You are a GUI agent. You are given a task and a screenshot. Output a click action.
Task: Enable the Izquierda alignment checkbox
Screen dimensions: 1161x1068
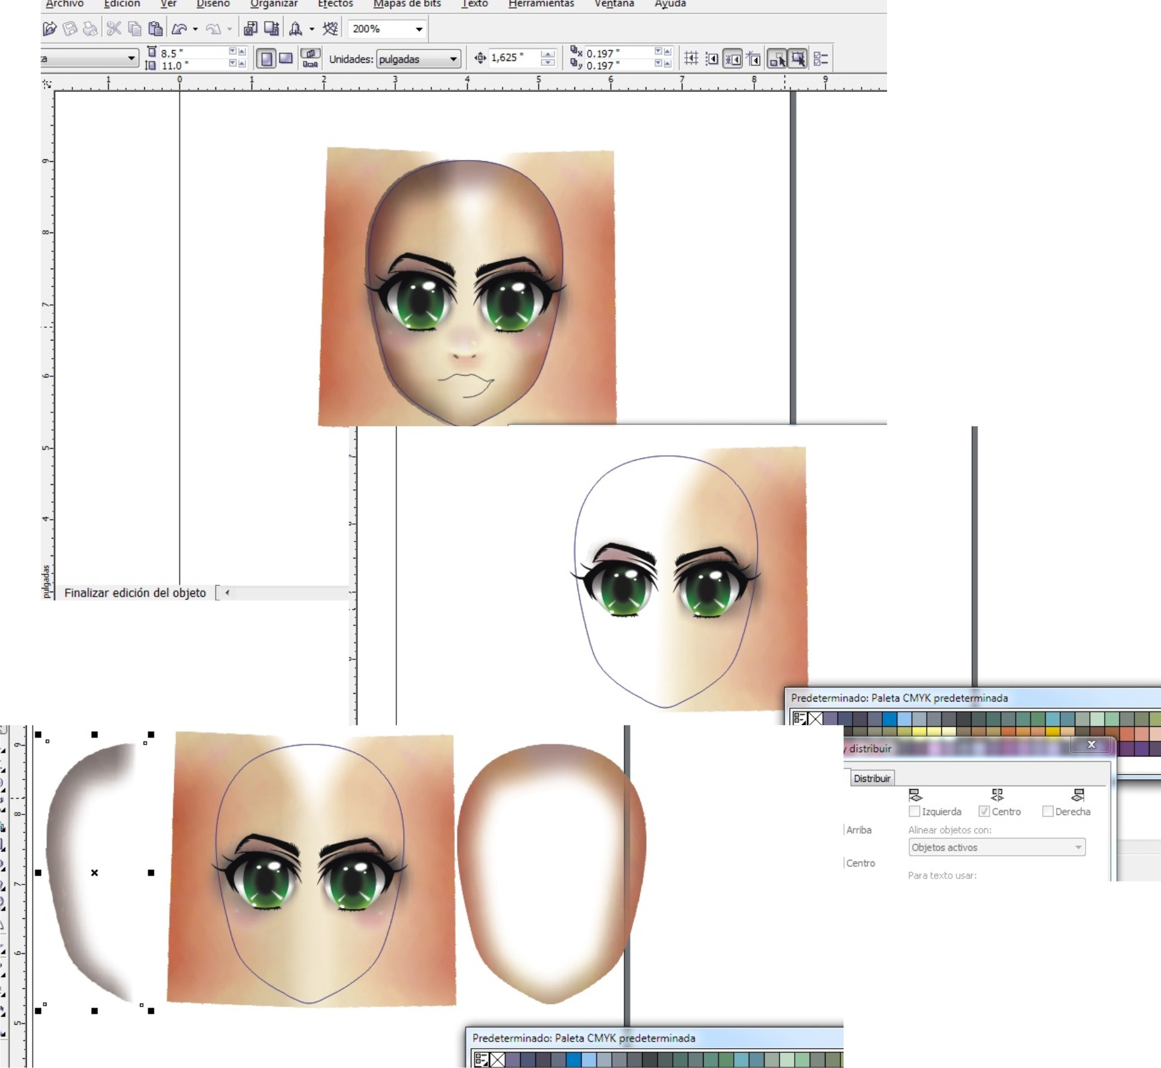tap(914, 811)
